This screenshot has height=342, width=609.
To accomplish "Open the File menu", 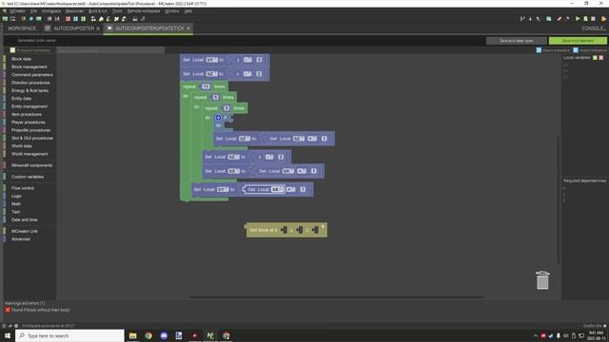I will 34,11.
